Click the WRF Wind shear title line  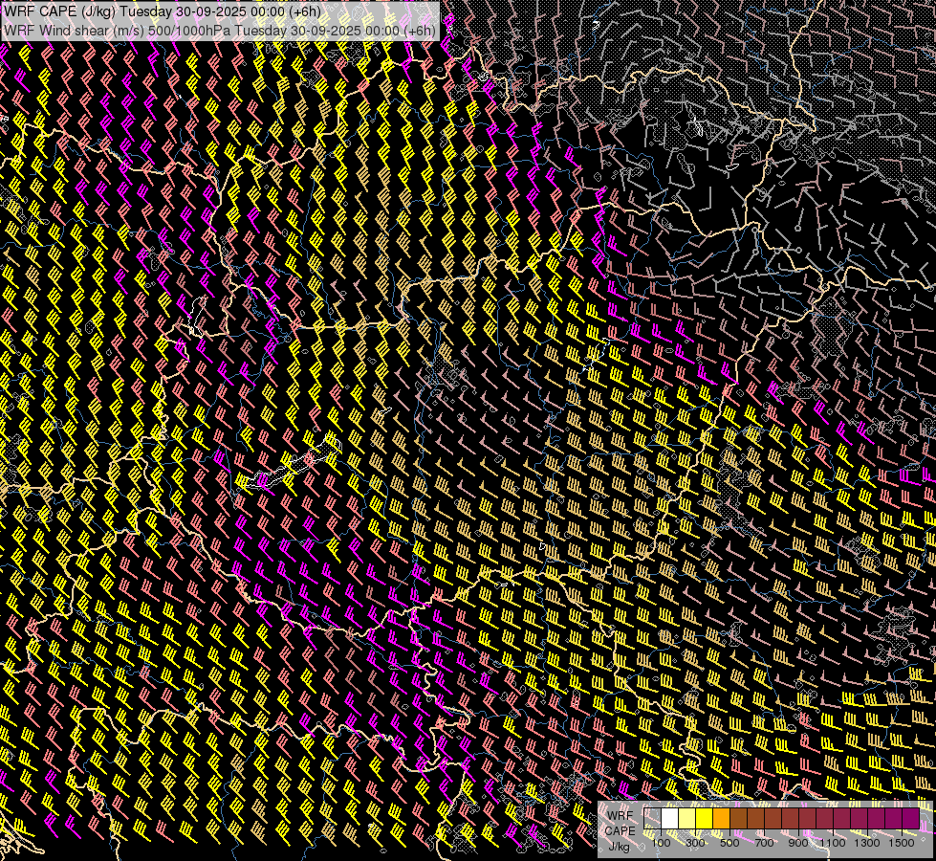coord(220,30)
